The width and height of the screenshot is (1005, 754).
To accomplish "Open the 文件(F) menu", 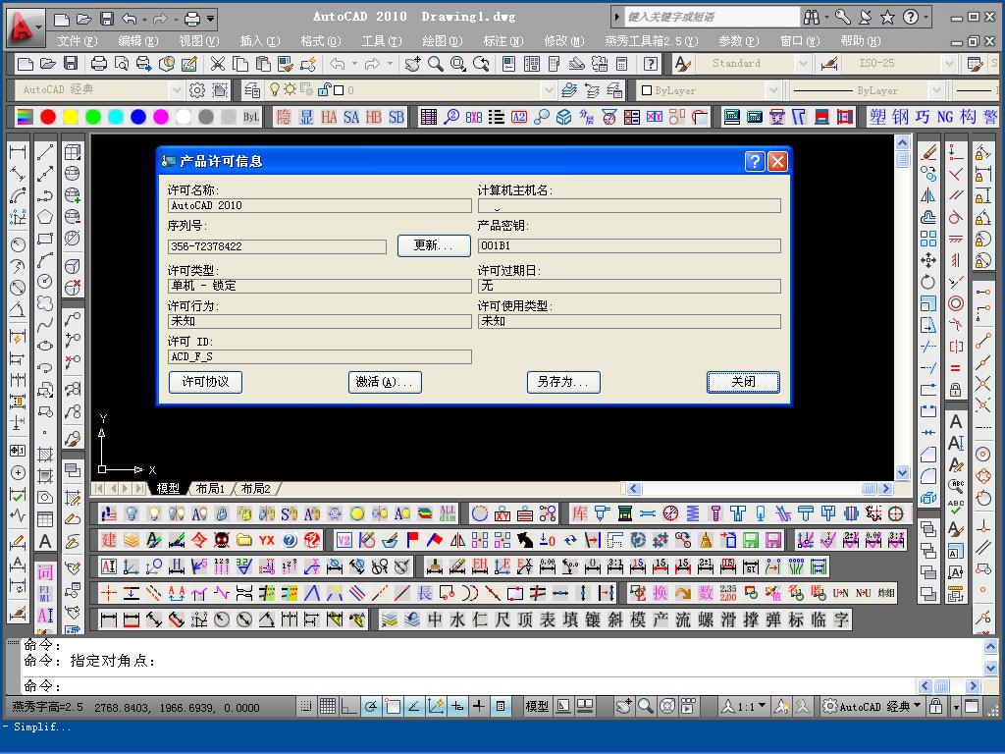I will [77, 41].
